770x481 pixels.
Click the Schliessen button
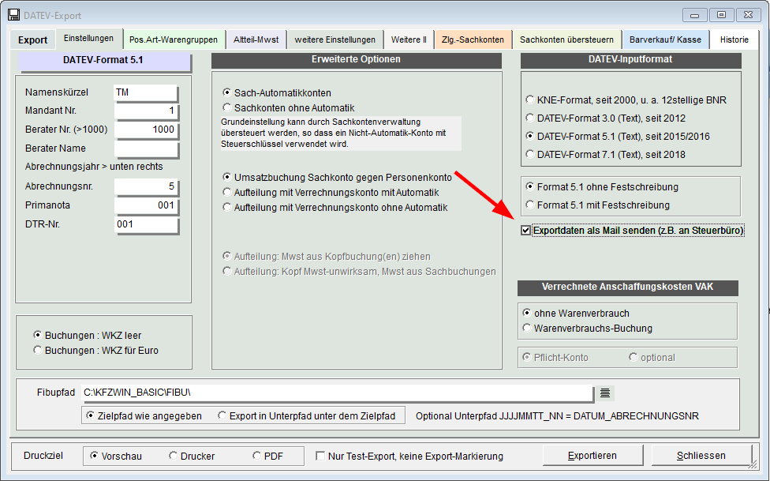tap(701, 456)
